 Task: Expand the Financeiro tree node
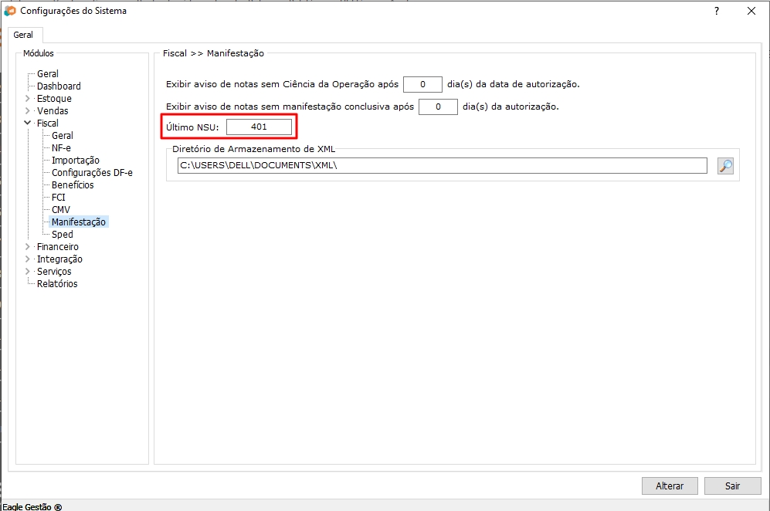click(x=28, y=247)
